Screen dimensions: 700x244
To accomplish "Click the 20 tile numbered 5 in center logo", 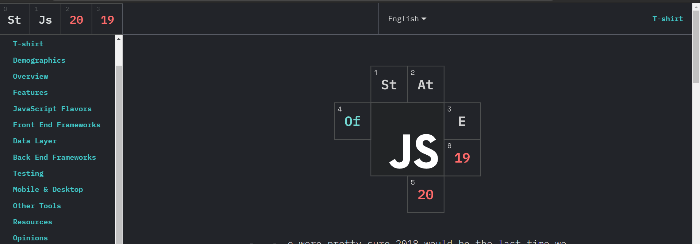I will coord(426,194).
